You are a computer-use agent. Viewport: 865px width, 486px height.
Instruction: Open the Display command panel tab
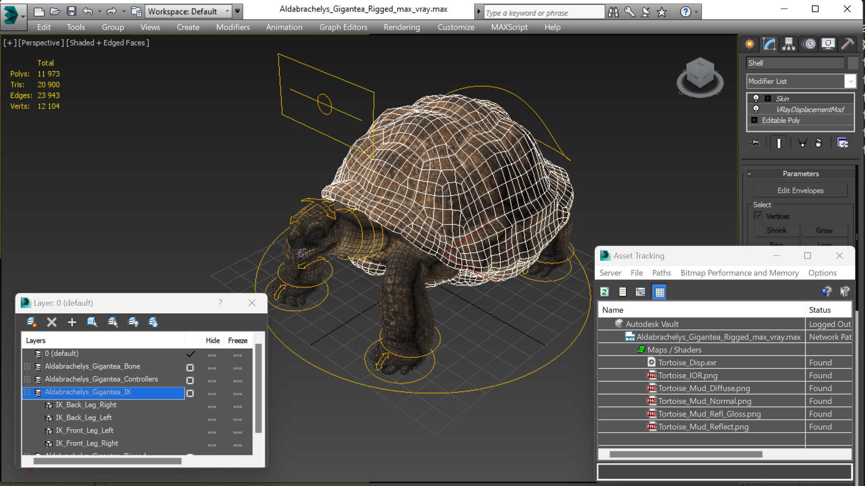click(x=828, y=44)
